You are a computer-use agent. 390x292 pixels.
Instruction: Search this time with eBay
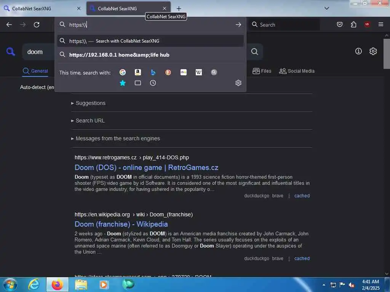click(x=184, y=72)
